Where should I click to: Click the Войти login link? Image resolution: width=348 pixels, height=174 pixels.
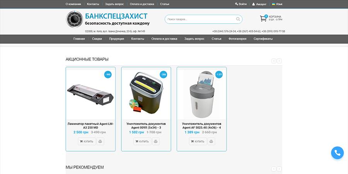click(241, 4)
